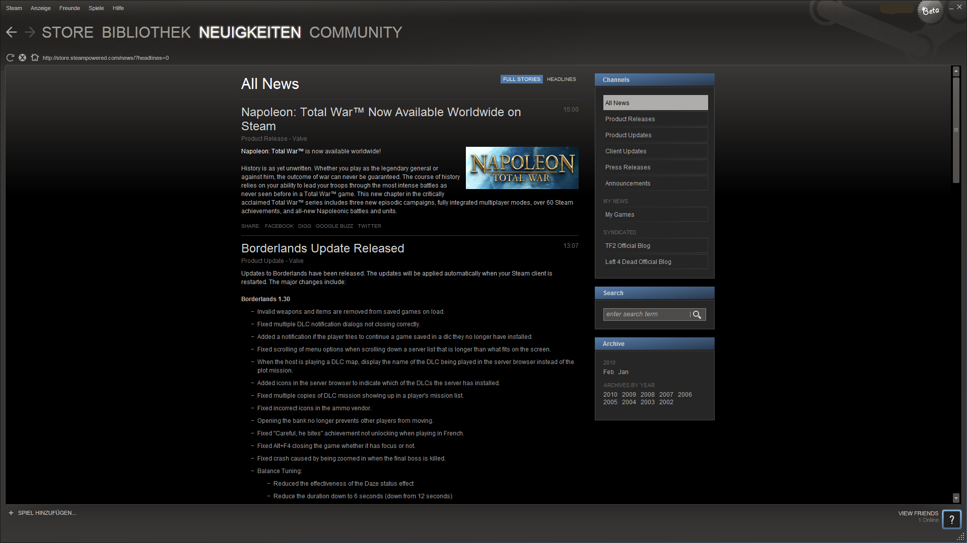
Task: Open the Steam menu
Action: [x=14, y=8]
